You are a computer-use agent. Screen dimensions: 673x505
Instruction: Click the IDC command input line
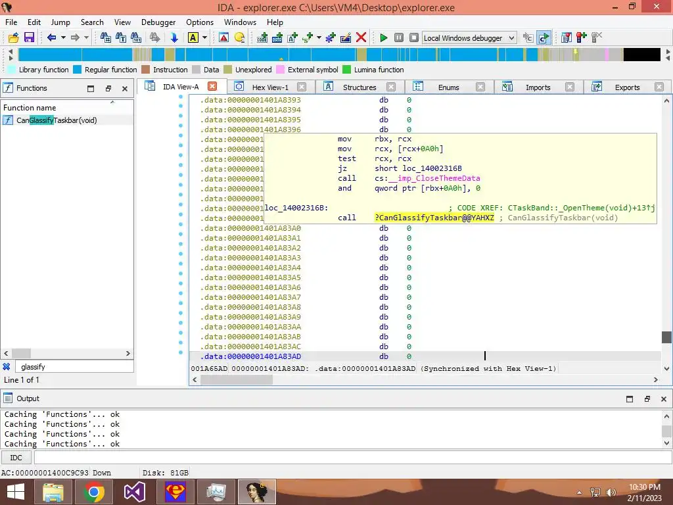pos(353,458)
